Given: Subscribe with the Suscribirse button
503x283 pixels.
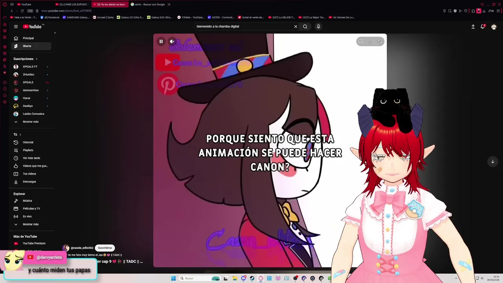Looking at the screenshot, I should click(105, 248).
